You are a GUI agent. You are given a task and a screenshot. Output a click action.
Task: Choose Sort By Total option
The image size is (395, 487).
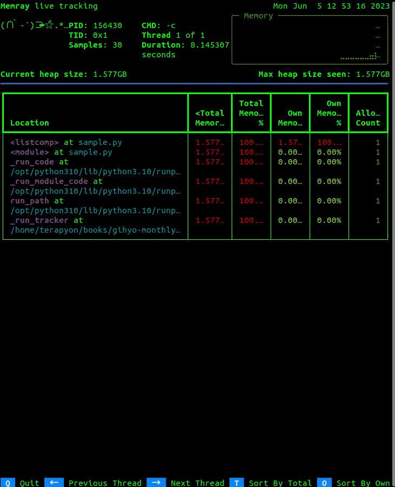[280, 483]
